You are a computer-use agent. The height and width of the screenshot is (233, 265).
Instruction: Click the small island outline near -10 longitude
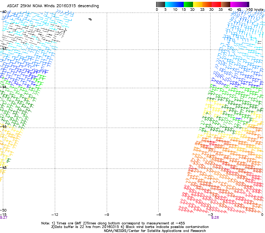tap(90, 19)
